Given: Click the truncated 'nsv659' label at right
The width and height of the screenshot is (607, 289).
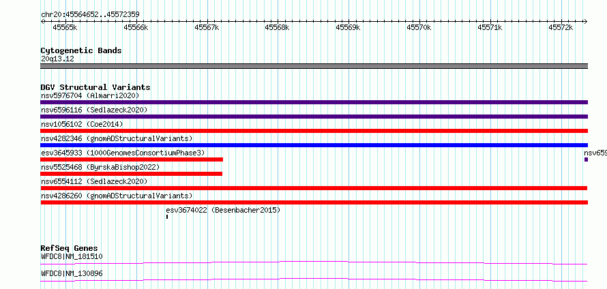Looking at the screenshot, I should pos(595,153).
